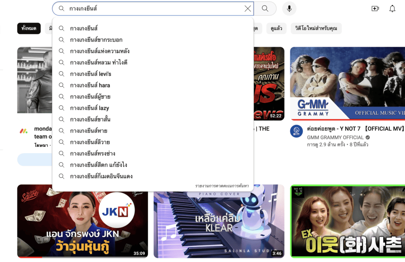Choose suggestion กางเกงยีนส์ทรงช่าง
The image size is (405, 262).
pyautogui.click(x=153, y=154)
